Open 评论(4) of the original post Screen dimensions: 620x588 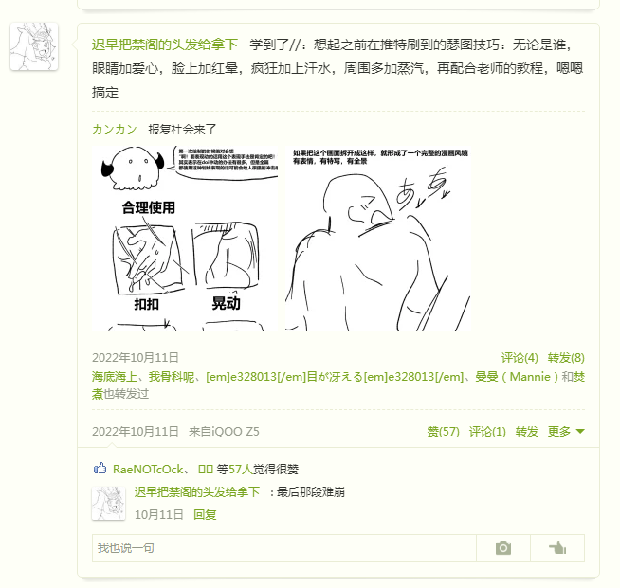(x=520, y=358)
